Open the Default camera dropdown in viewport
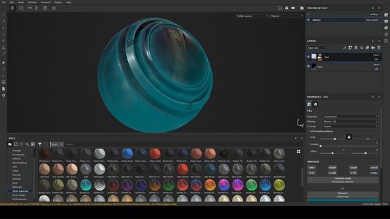The height and width of the screenshot is (219, 390). tap(252, 16)
